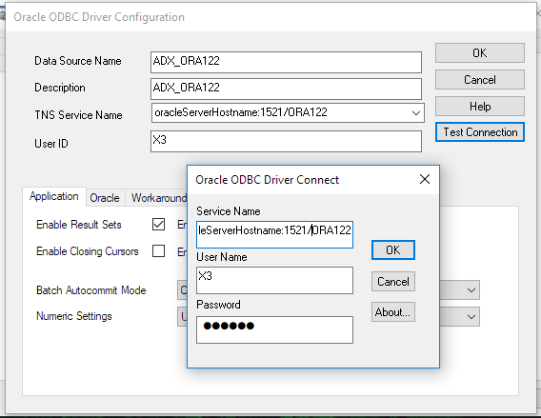This screenshot has height=418, width=541.
Task: Toggle the Enable Result Sets checkbox
Action: point(158,224)
